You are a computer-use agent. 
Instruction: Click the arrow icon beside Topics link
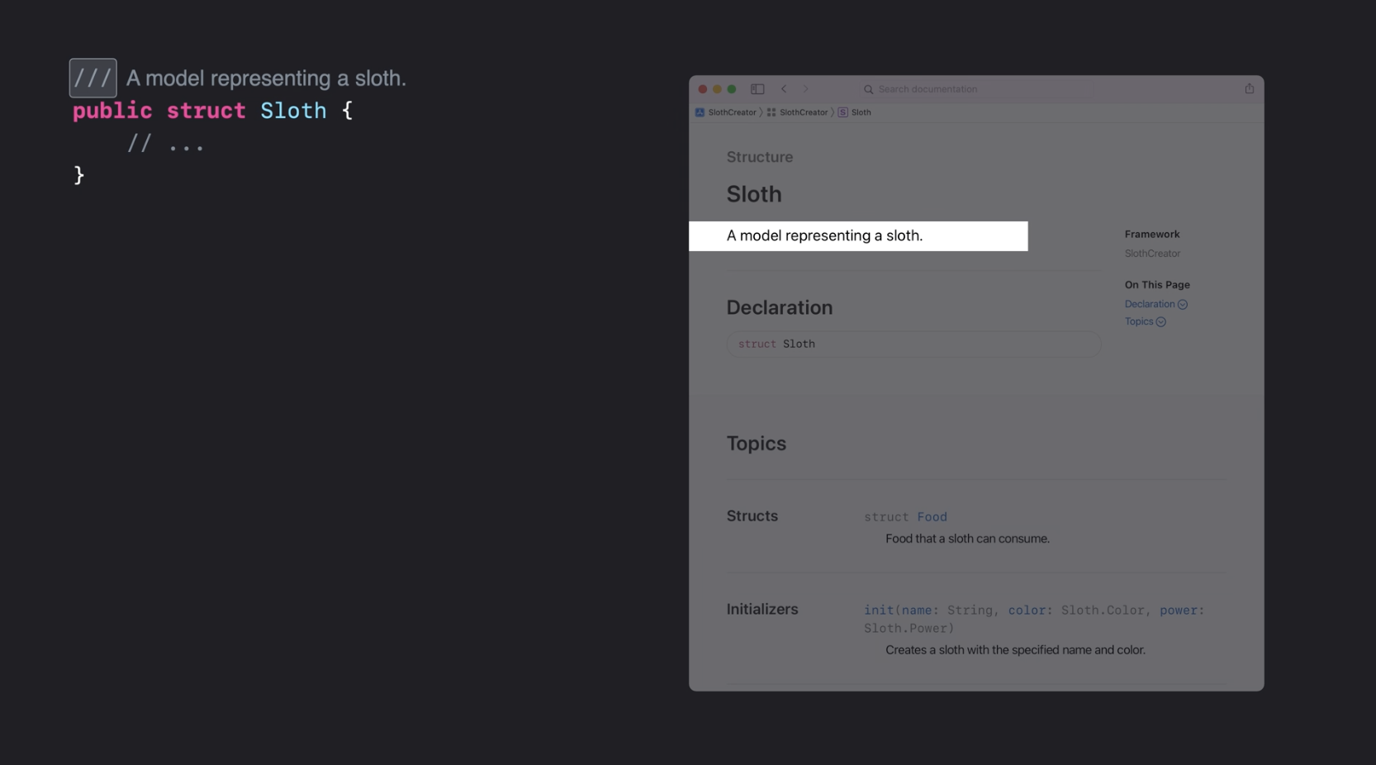[x=1160, y=322]
